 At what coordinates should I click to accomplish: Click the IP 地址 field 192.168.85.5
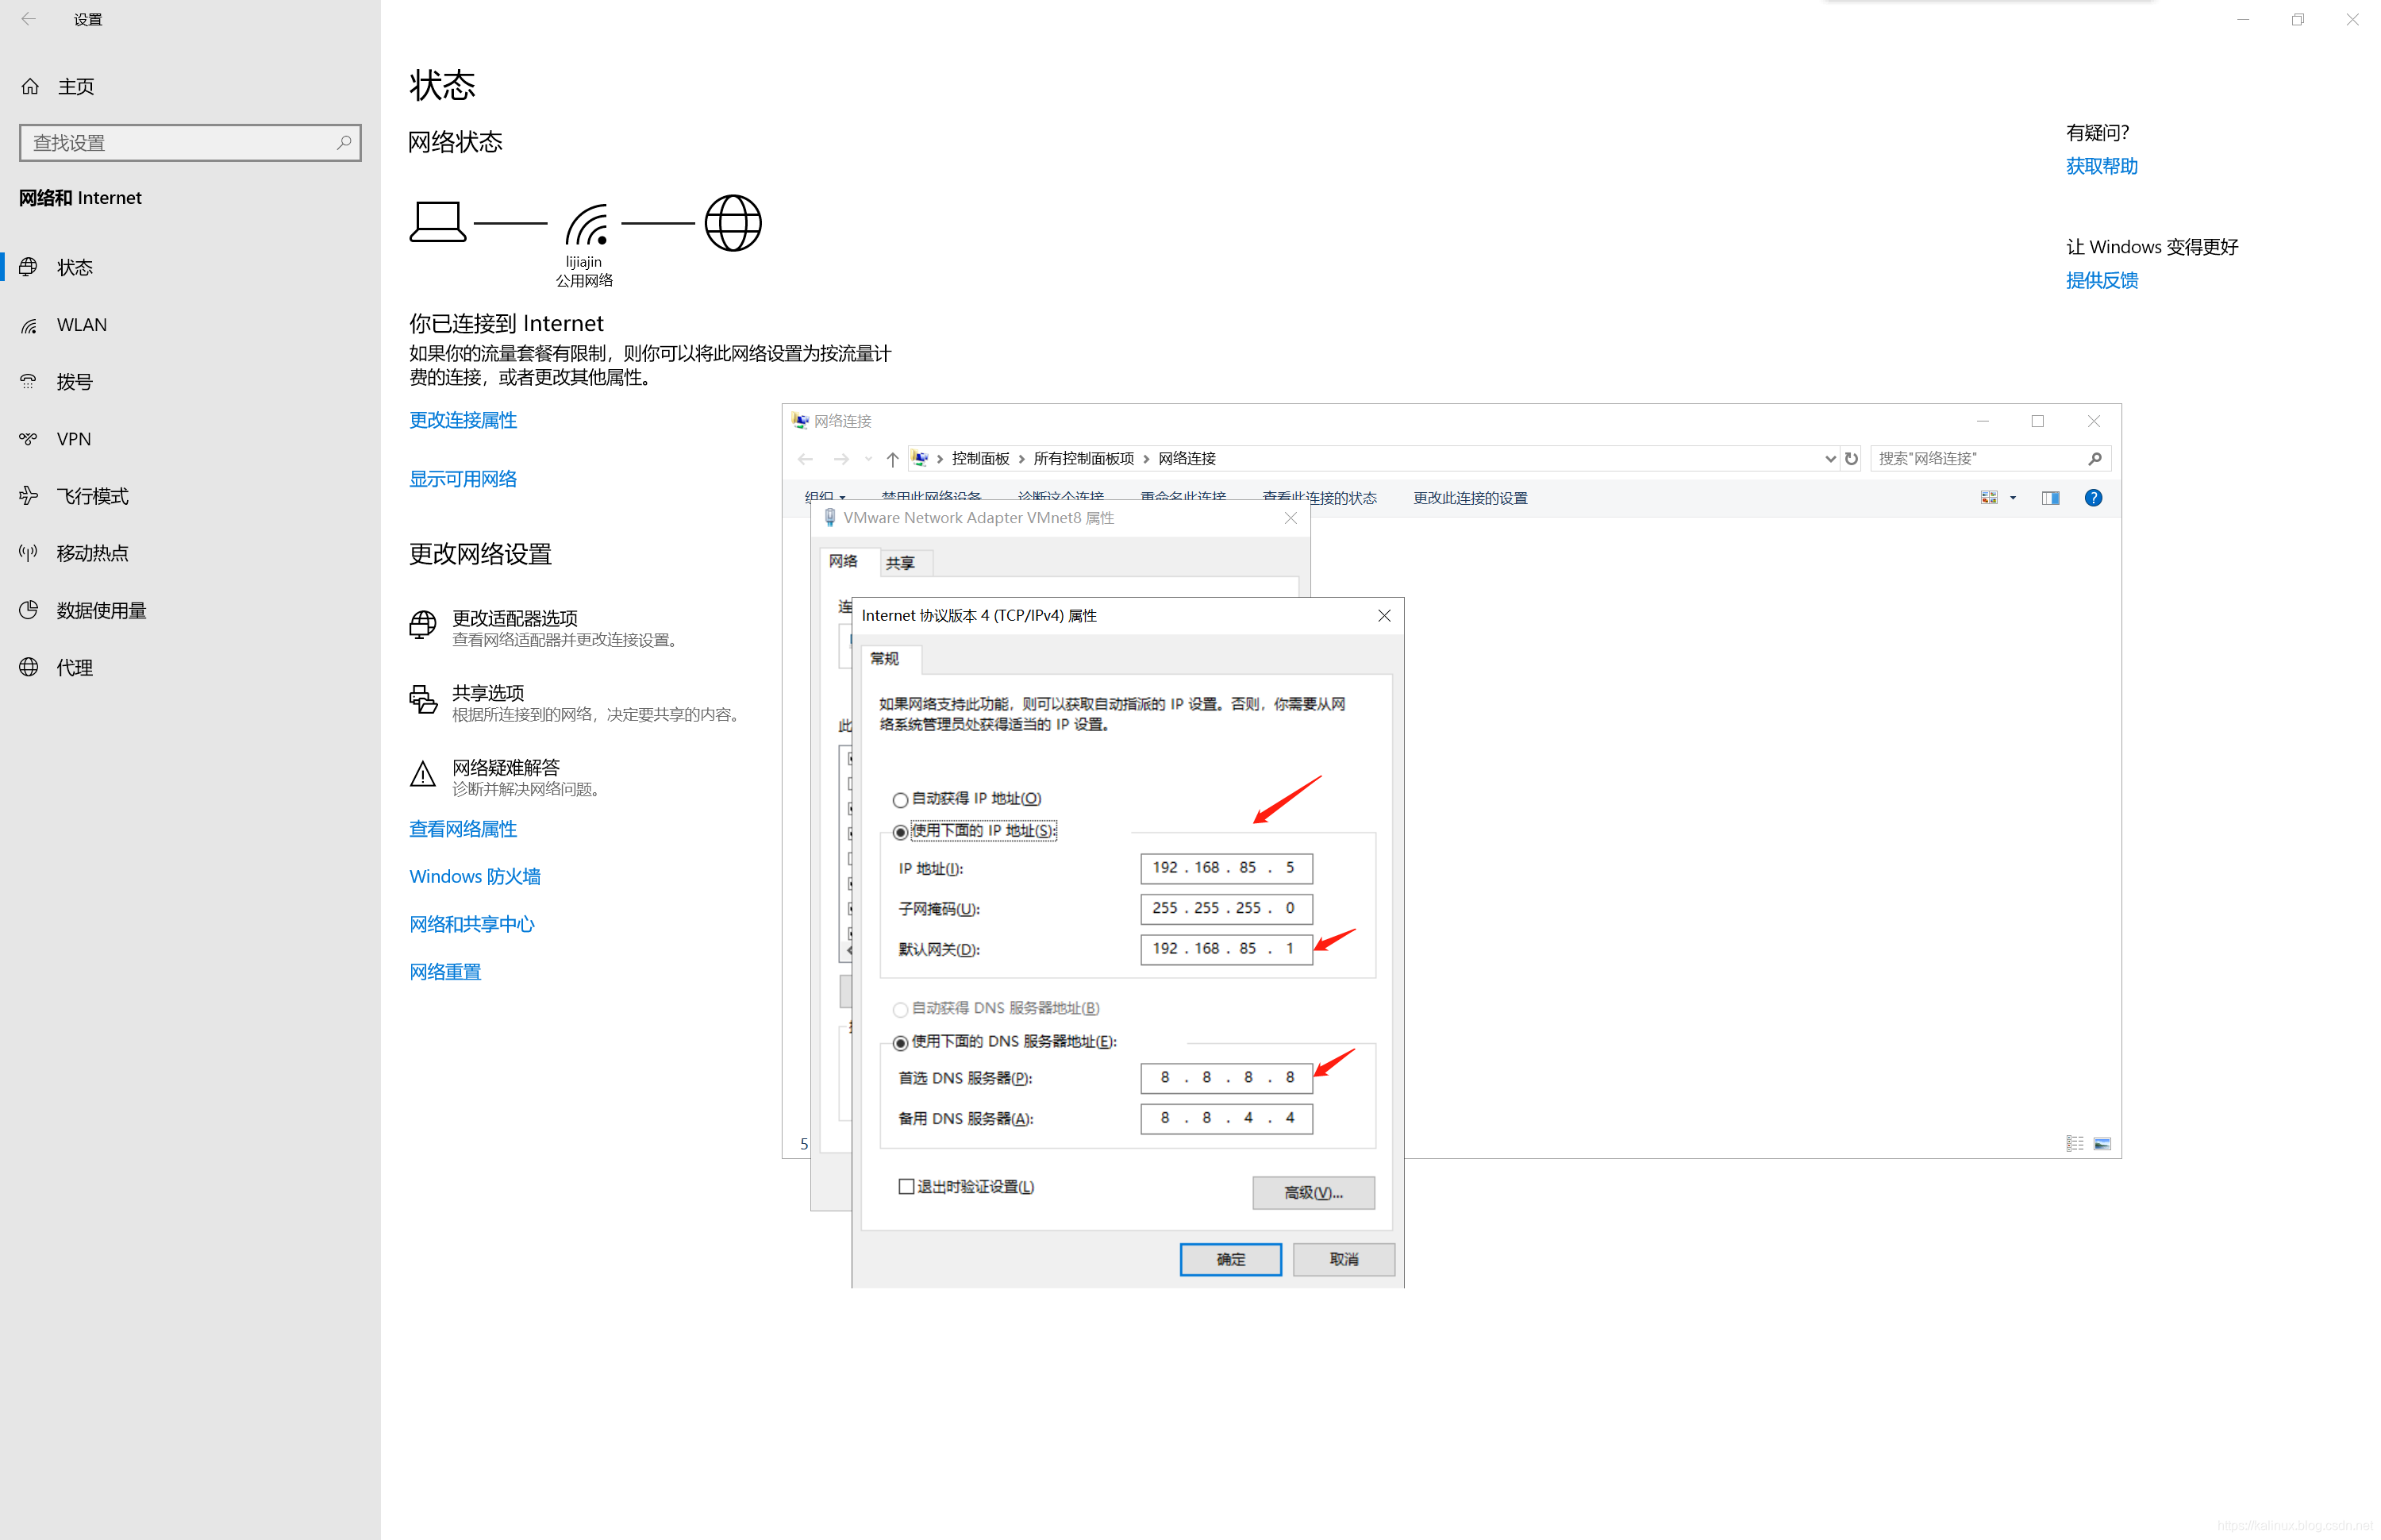coord(1225,868)
